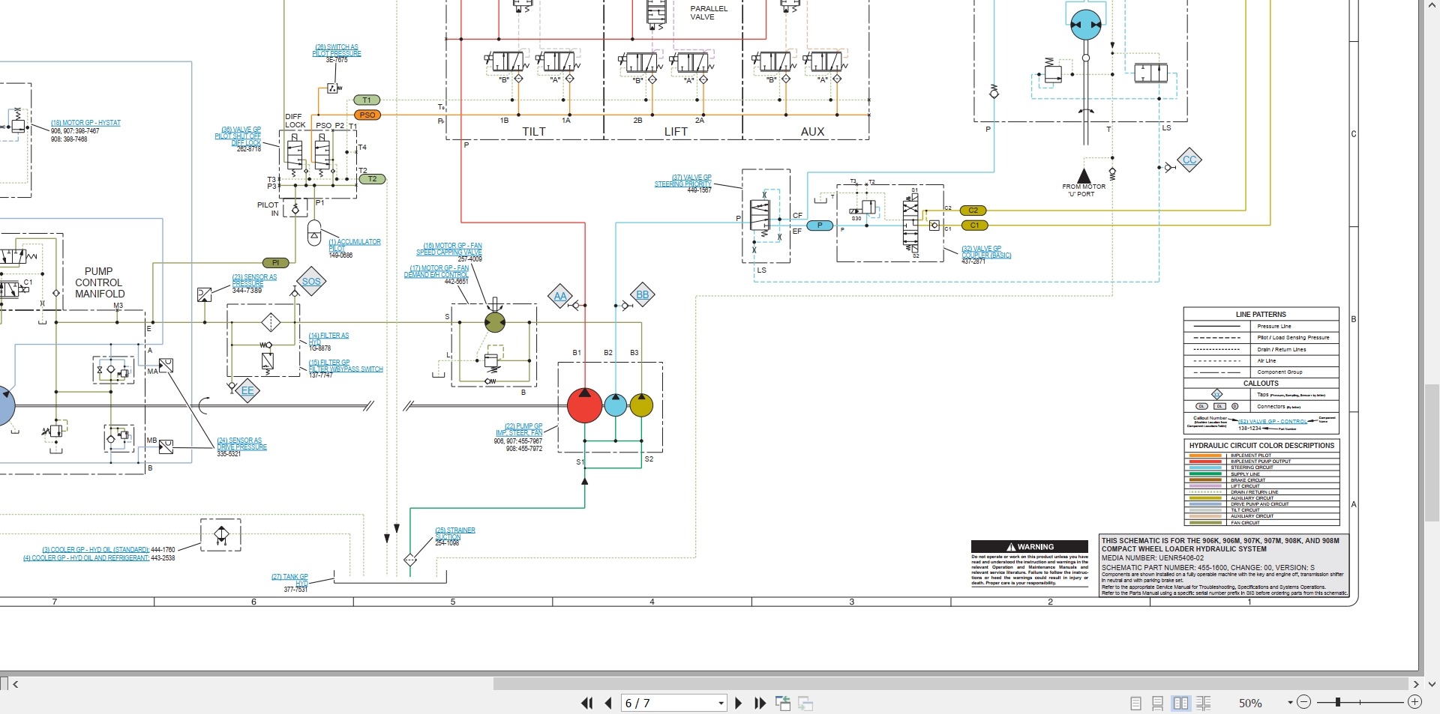The image size is (1440, 714).
Task: Click the red implement pump symbol
Action: [x=584, y=406]
